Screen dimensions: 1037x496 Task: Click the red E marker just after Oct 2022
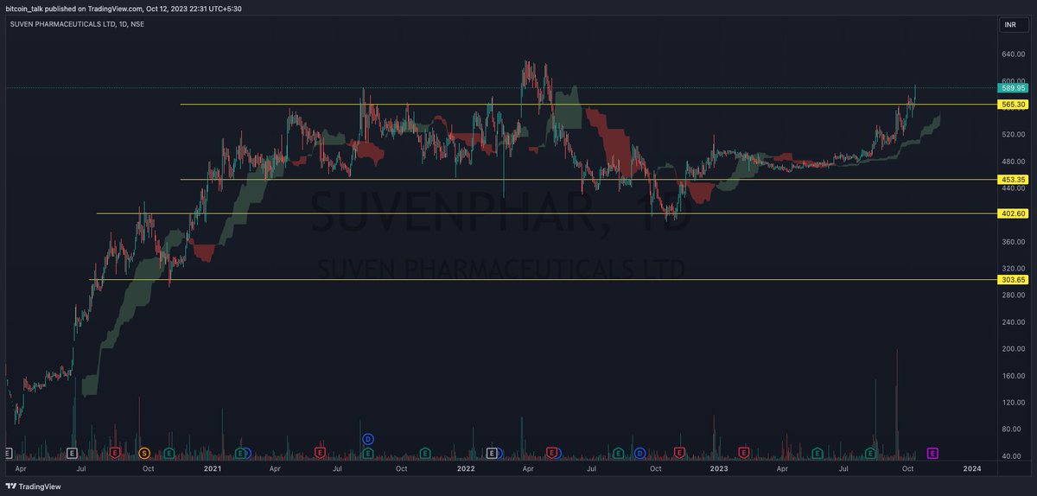(679, 453)
